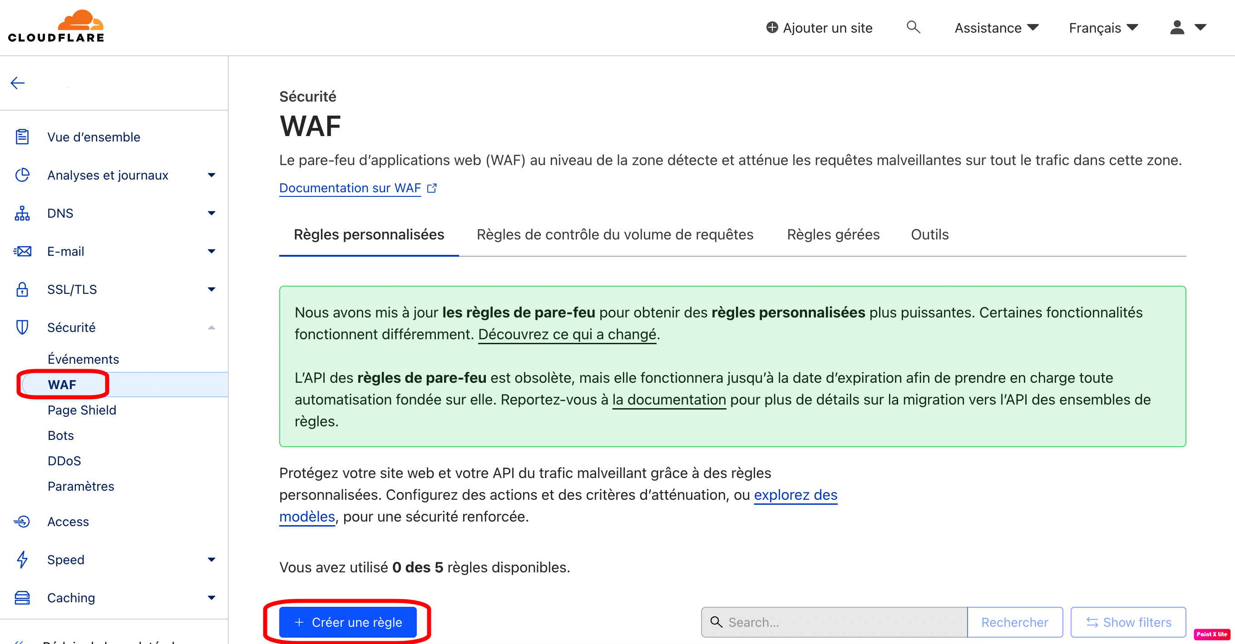Screen dimensions: 1235x644
Task: Switch to the Règles gérées tab
Action: (833, 234)
